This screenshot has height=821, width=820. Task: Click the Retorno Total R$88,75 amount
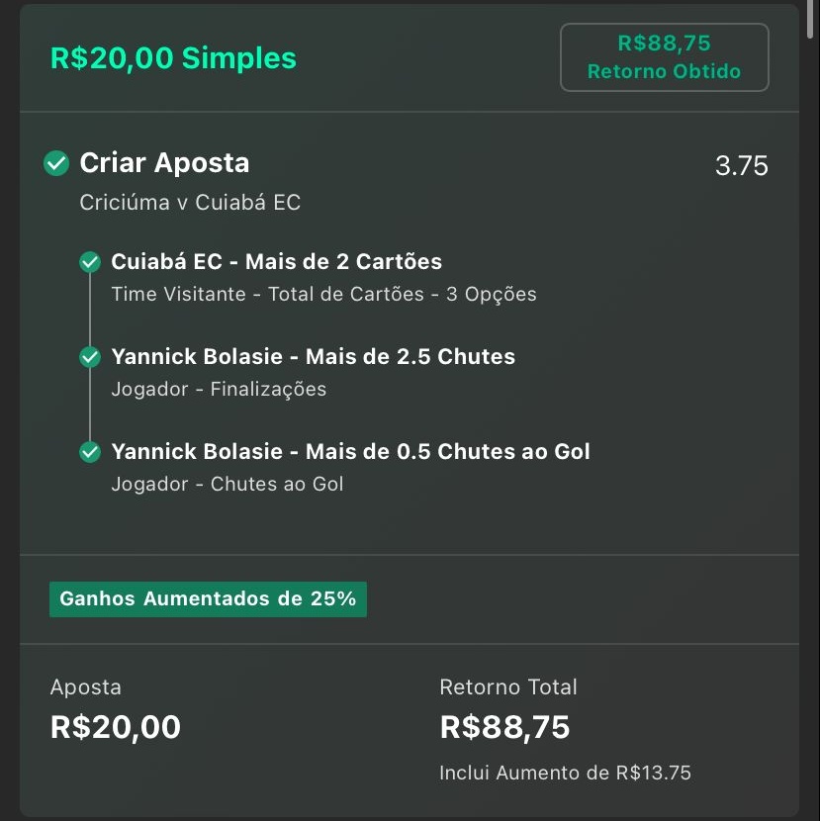click(x=504, y=727)
